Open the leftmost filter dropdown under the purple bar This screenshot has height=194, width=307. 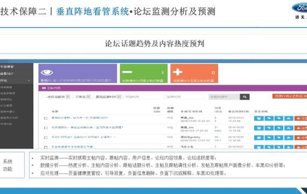pos(57,97)
